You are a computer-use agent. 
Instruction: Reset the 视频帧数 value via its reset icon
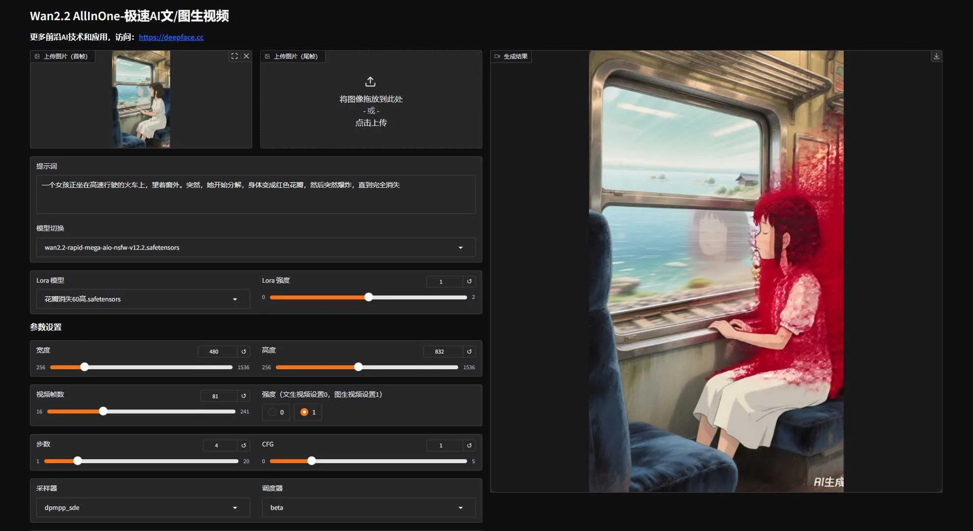point(243,396)
